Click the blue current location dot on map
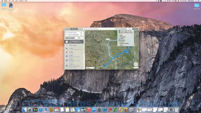This screenshot has width=201, height=113. click(102, 66)
